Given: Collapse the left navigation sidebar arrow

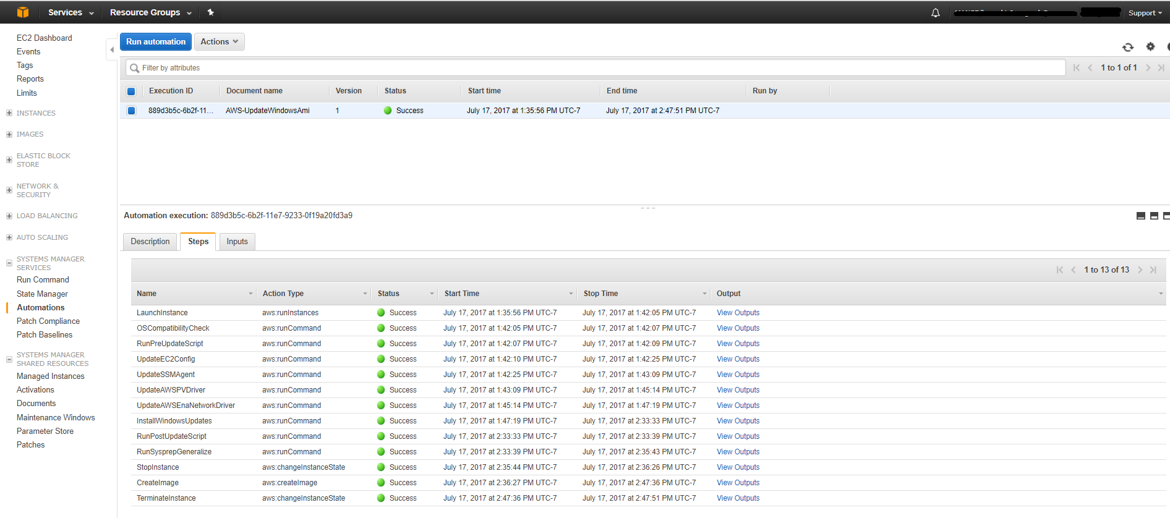Looking at the screenshot, I should (x=112, y=49).
